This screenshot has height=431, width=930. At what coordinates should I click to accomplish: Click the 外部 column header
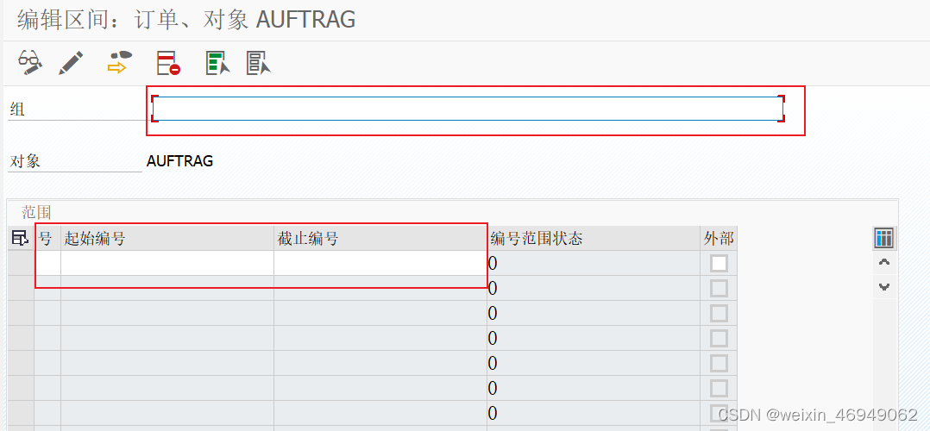click(719, 238)
